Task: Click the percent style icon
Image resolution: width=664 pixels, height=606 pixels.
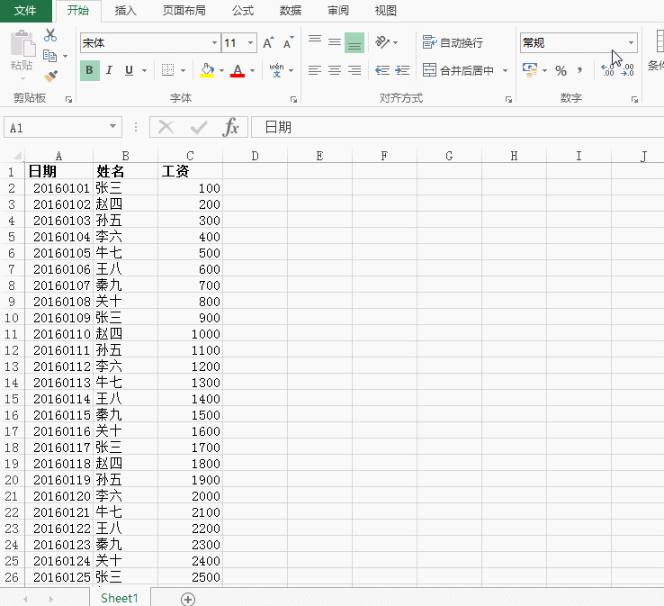Action: coord(561,70)
